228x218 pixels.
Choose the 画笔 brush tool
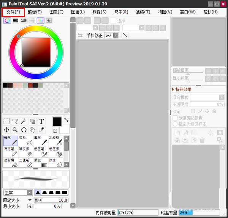(x=41, y=141)
